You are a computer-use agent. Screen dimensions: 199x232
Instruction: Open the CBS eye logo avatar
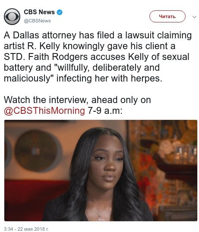[12, 16]
